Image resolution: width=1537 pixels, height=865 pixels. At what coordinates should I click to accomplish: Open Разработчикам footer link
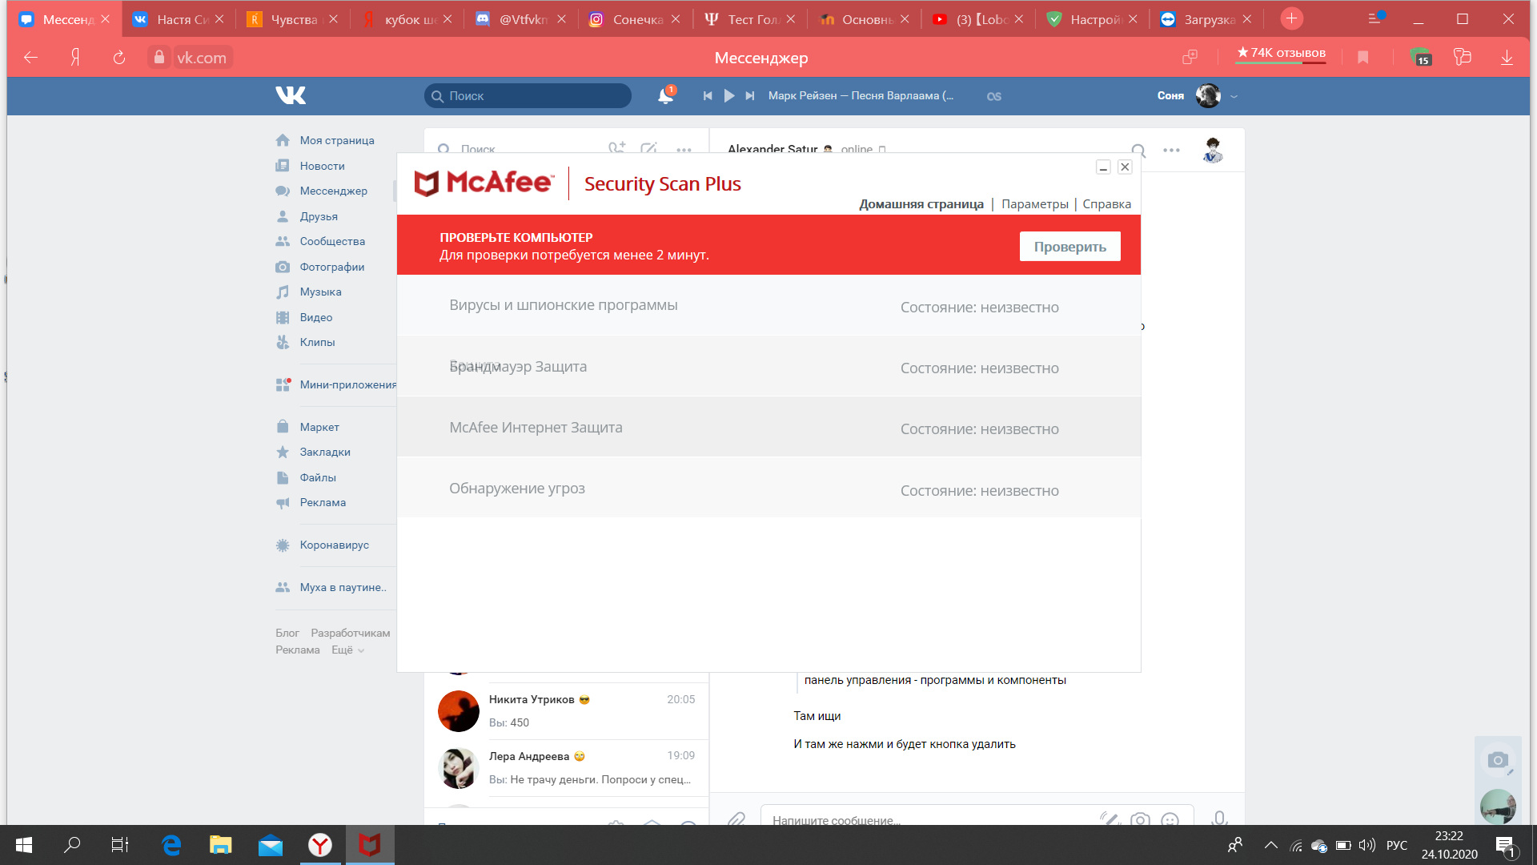[351, 633]
